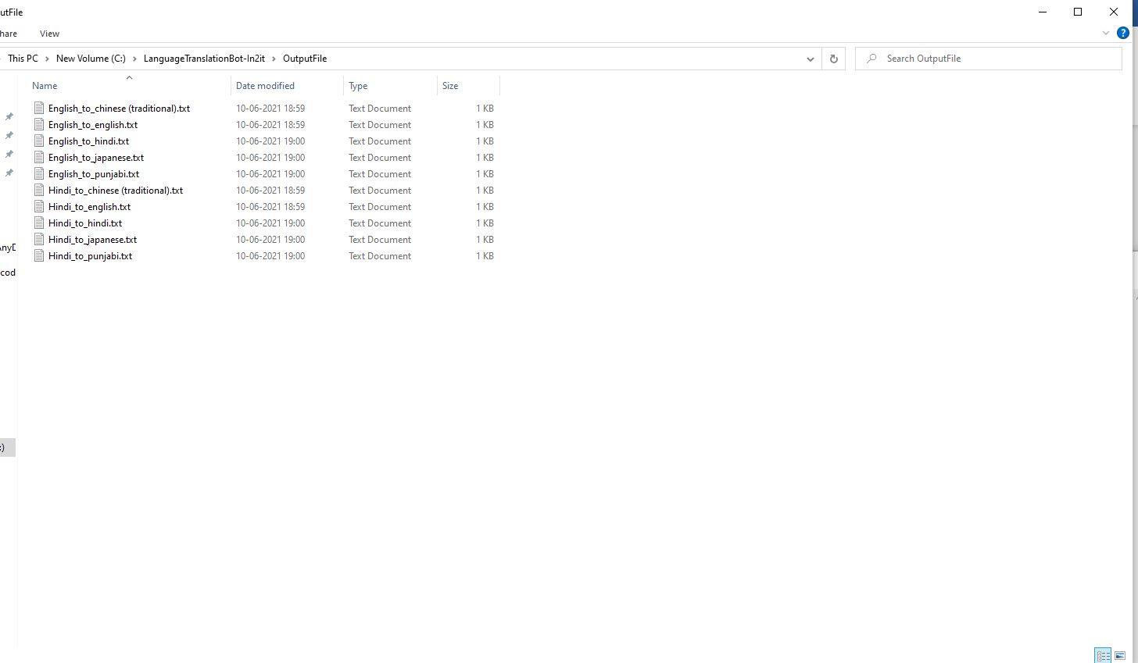Viewport: 1138px width, 663px height.
Task: Select the English_to_japanese.txt file icon
Action: point(39,157)
